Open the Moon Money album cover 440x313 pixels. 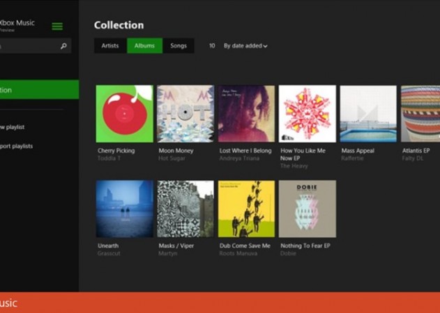185,113
